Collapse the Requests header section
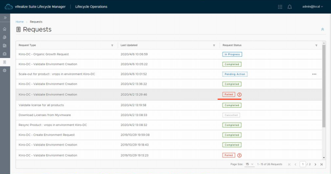The image size is (331, 174). tap(322, 29)
